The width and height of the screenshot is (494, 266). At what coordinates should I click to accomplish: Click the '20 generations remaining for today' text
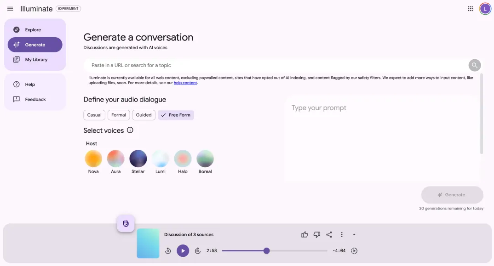pyautogui.click(x=451, y=209)
